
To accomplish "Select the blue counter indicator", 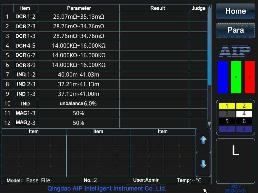I will (x=223, y=77).
